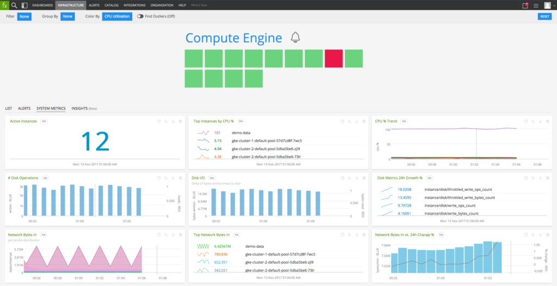
Task: Open the What's New link
Action: tap(198, 5)
